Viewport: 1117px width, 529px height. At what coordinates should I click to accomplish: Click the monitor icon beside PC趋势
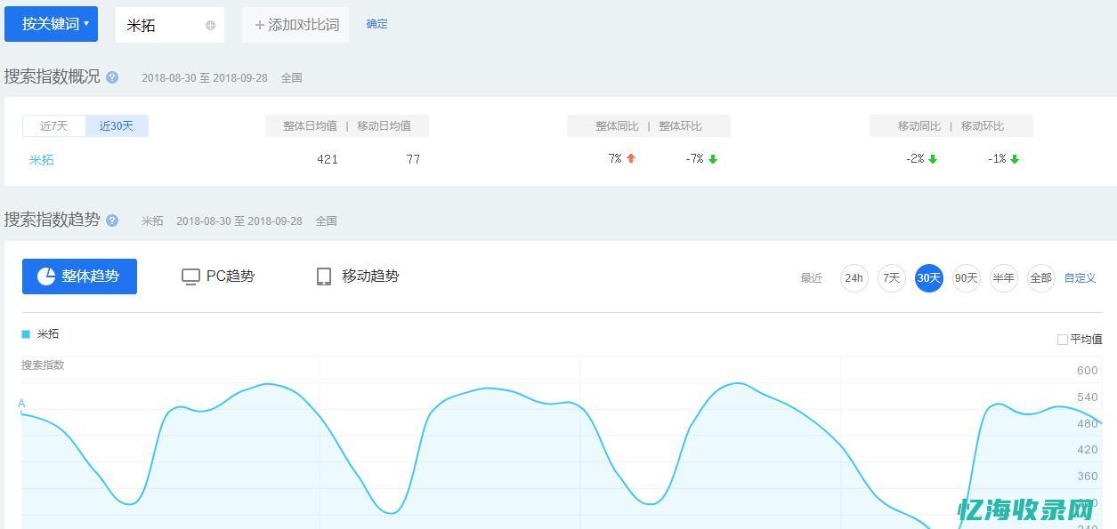pyautogui.click(x=190, y=277)
